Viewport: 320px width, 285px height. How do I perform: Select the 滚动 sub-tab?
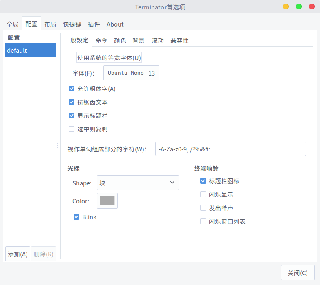(x=158, y=40)
